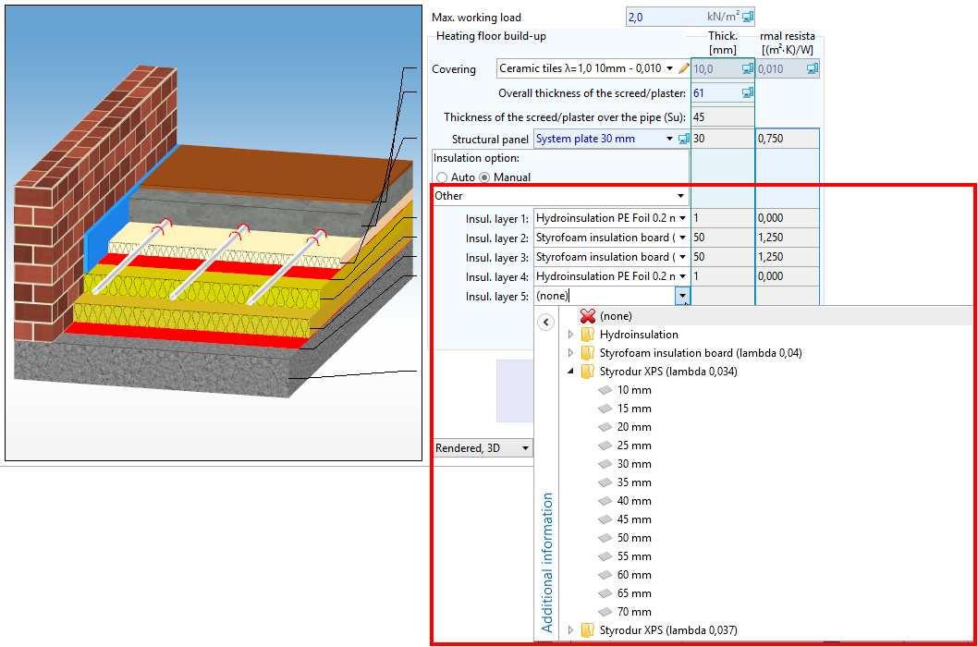Click monitor icon beside System plate 30 mm

pos(684,139)
